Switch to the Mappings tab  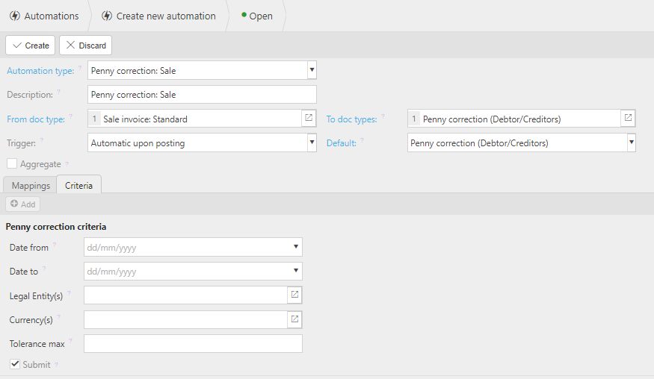(31, 185)
